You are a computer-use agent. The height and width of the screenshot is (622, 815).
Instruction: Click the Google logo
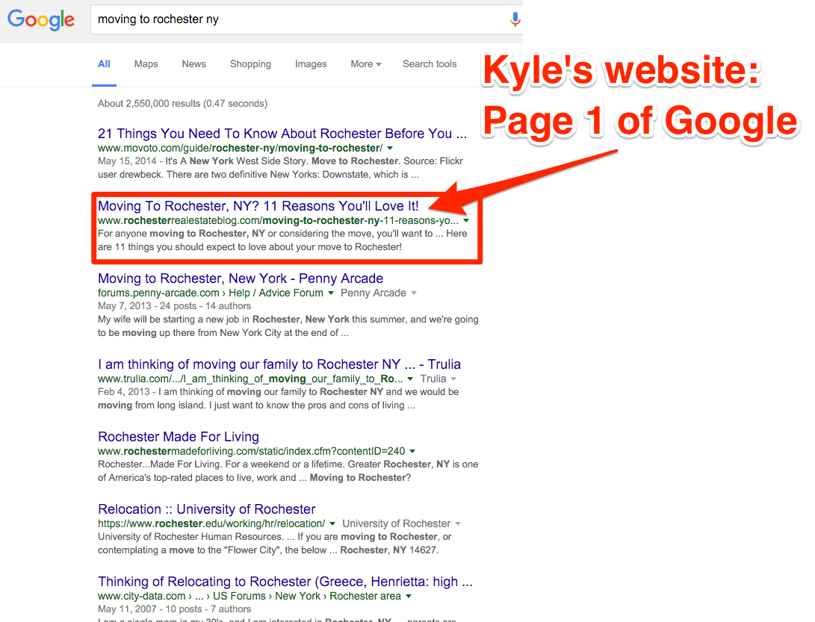click(x=41, y=19)
